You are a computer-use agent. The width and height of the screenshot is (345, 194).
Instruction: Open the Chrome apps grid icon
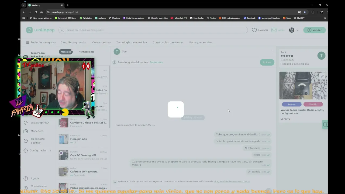pos(24,18)
